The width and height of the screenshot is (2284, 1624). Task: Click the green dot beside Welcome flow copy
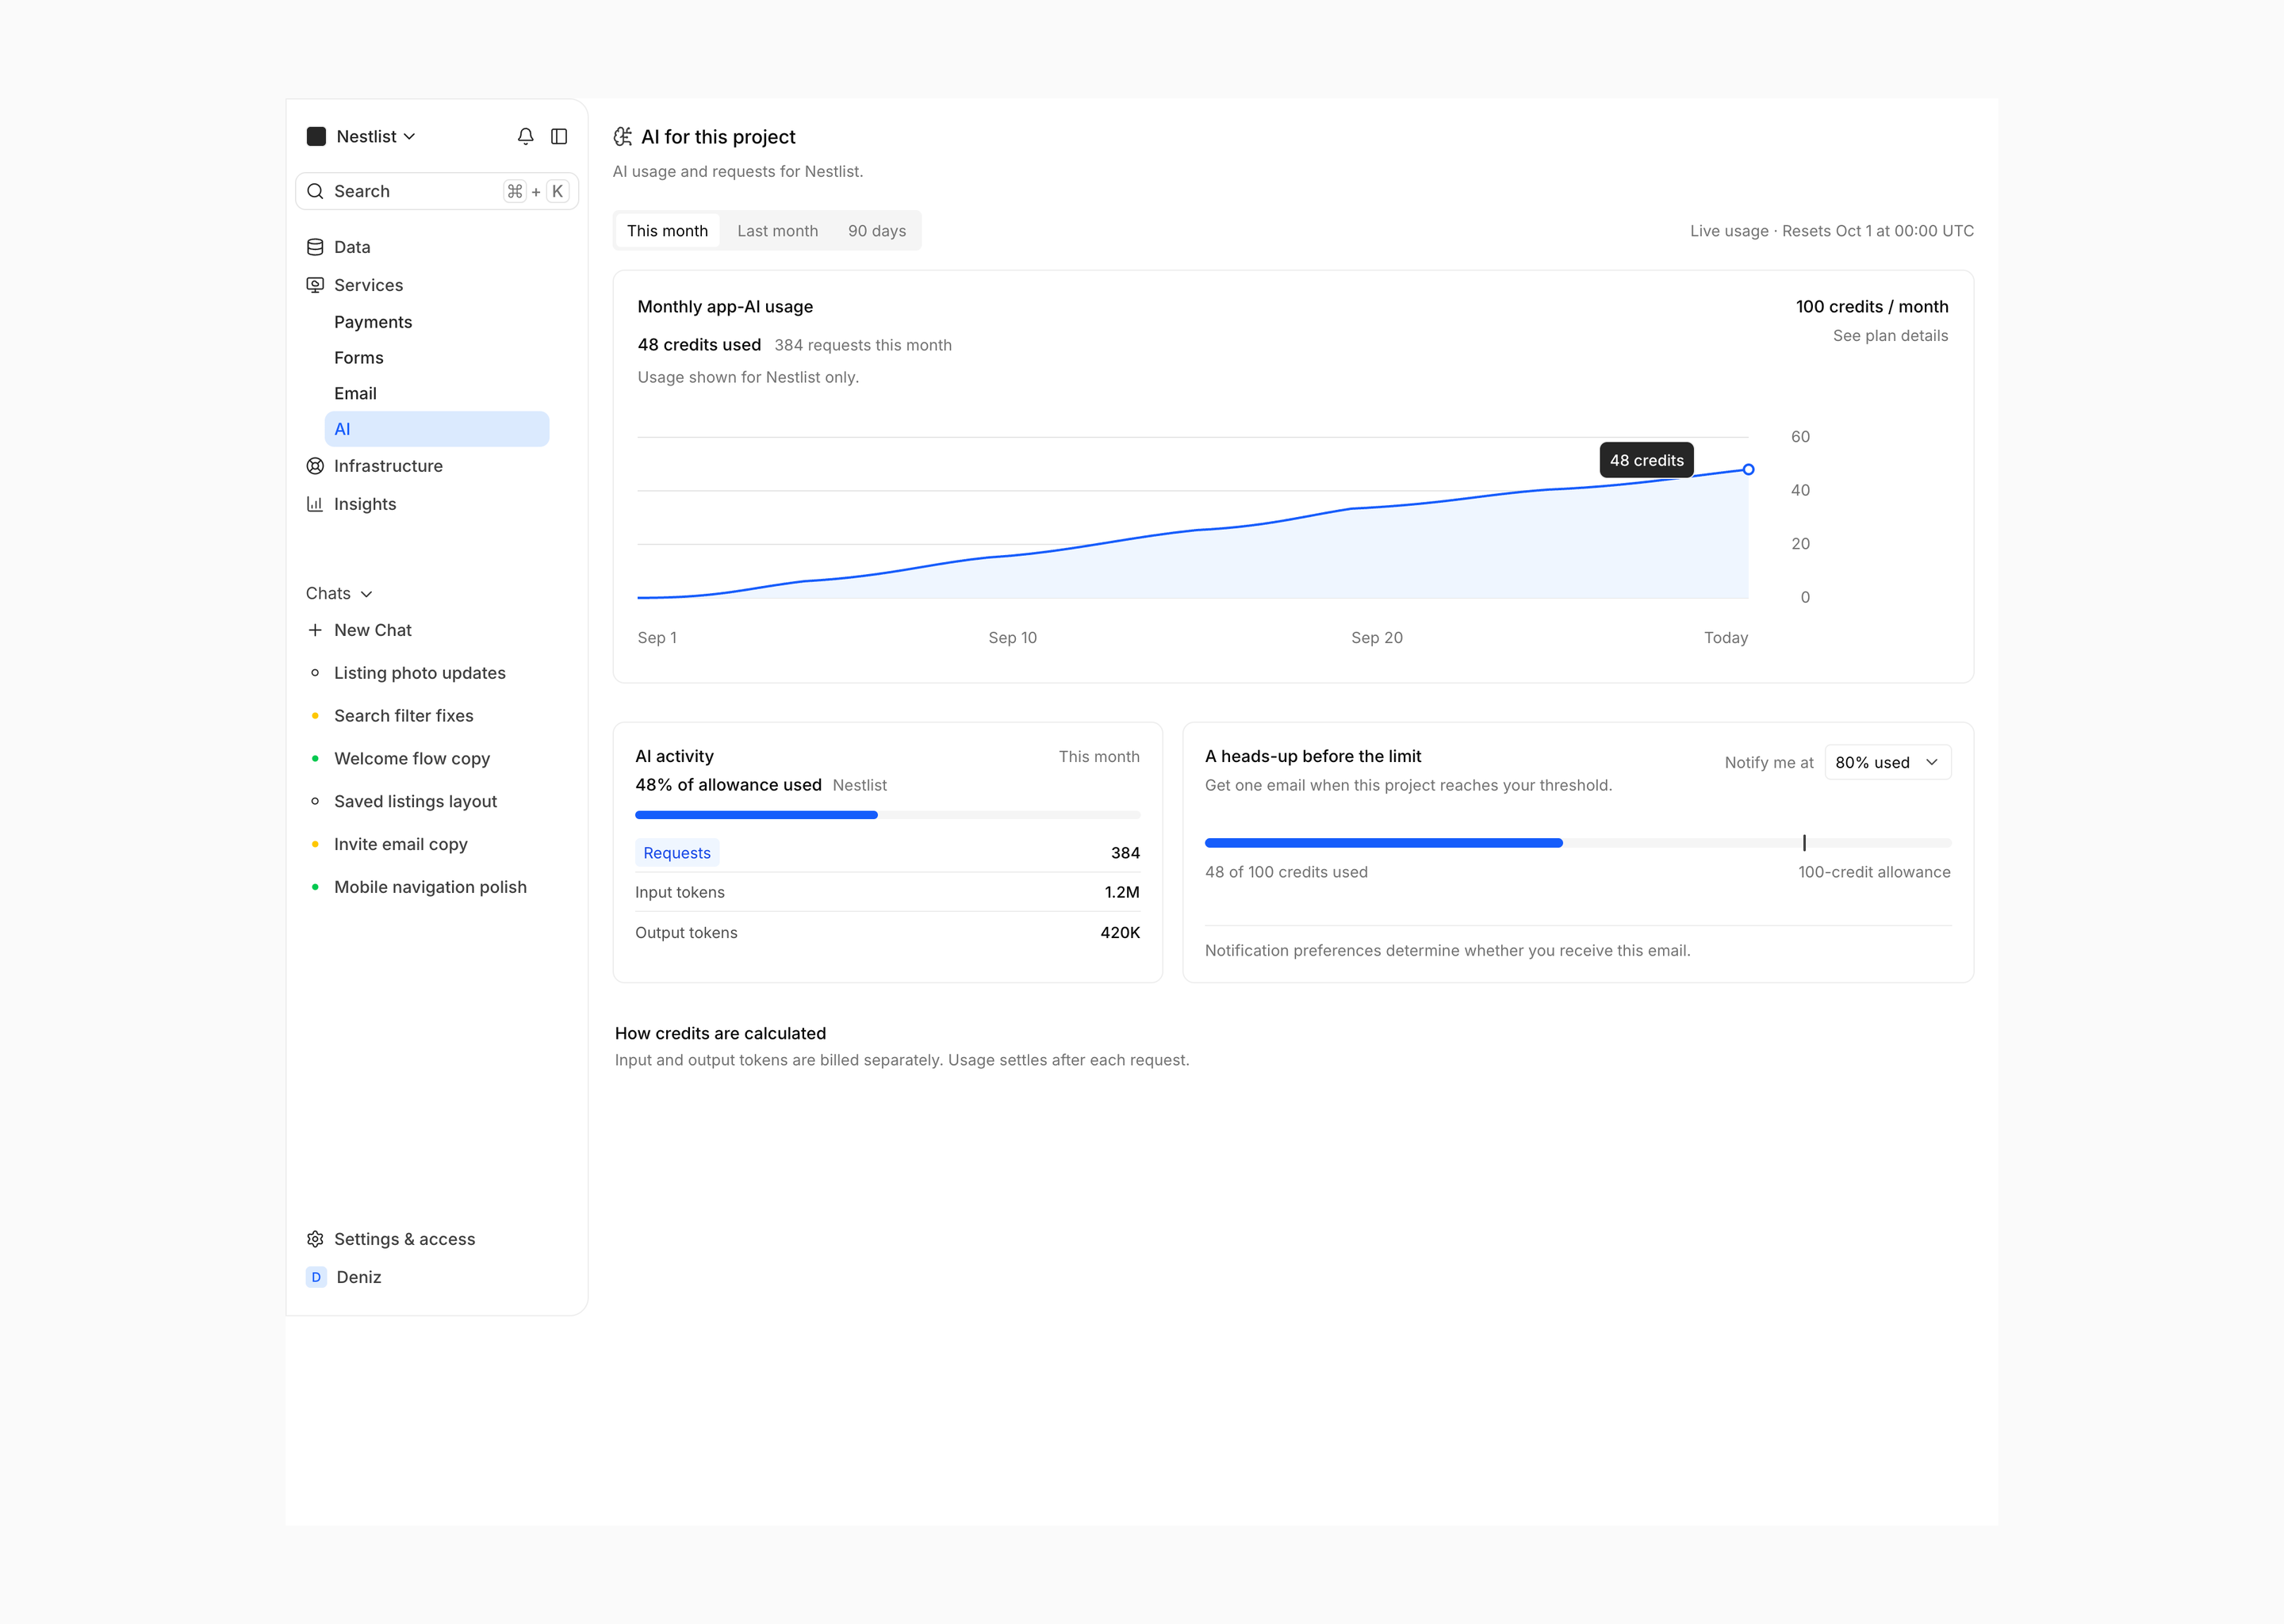[315, 759]
